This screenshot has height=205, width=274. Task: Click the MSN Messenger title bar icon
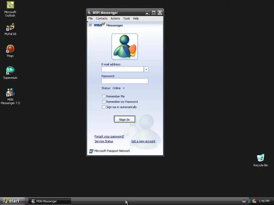point(89,13)
